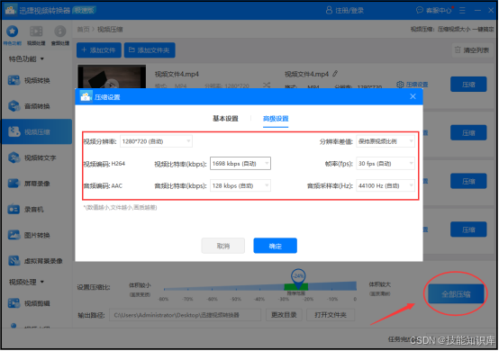Click the app logo in title bar
This screenshot has height=351, width=499.
tap(10, 10)
